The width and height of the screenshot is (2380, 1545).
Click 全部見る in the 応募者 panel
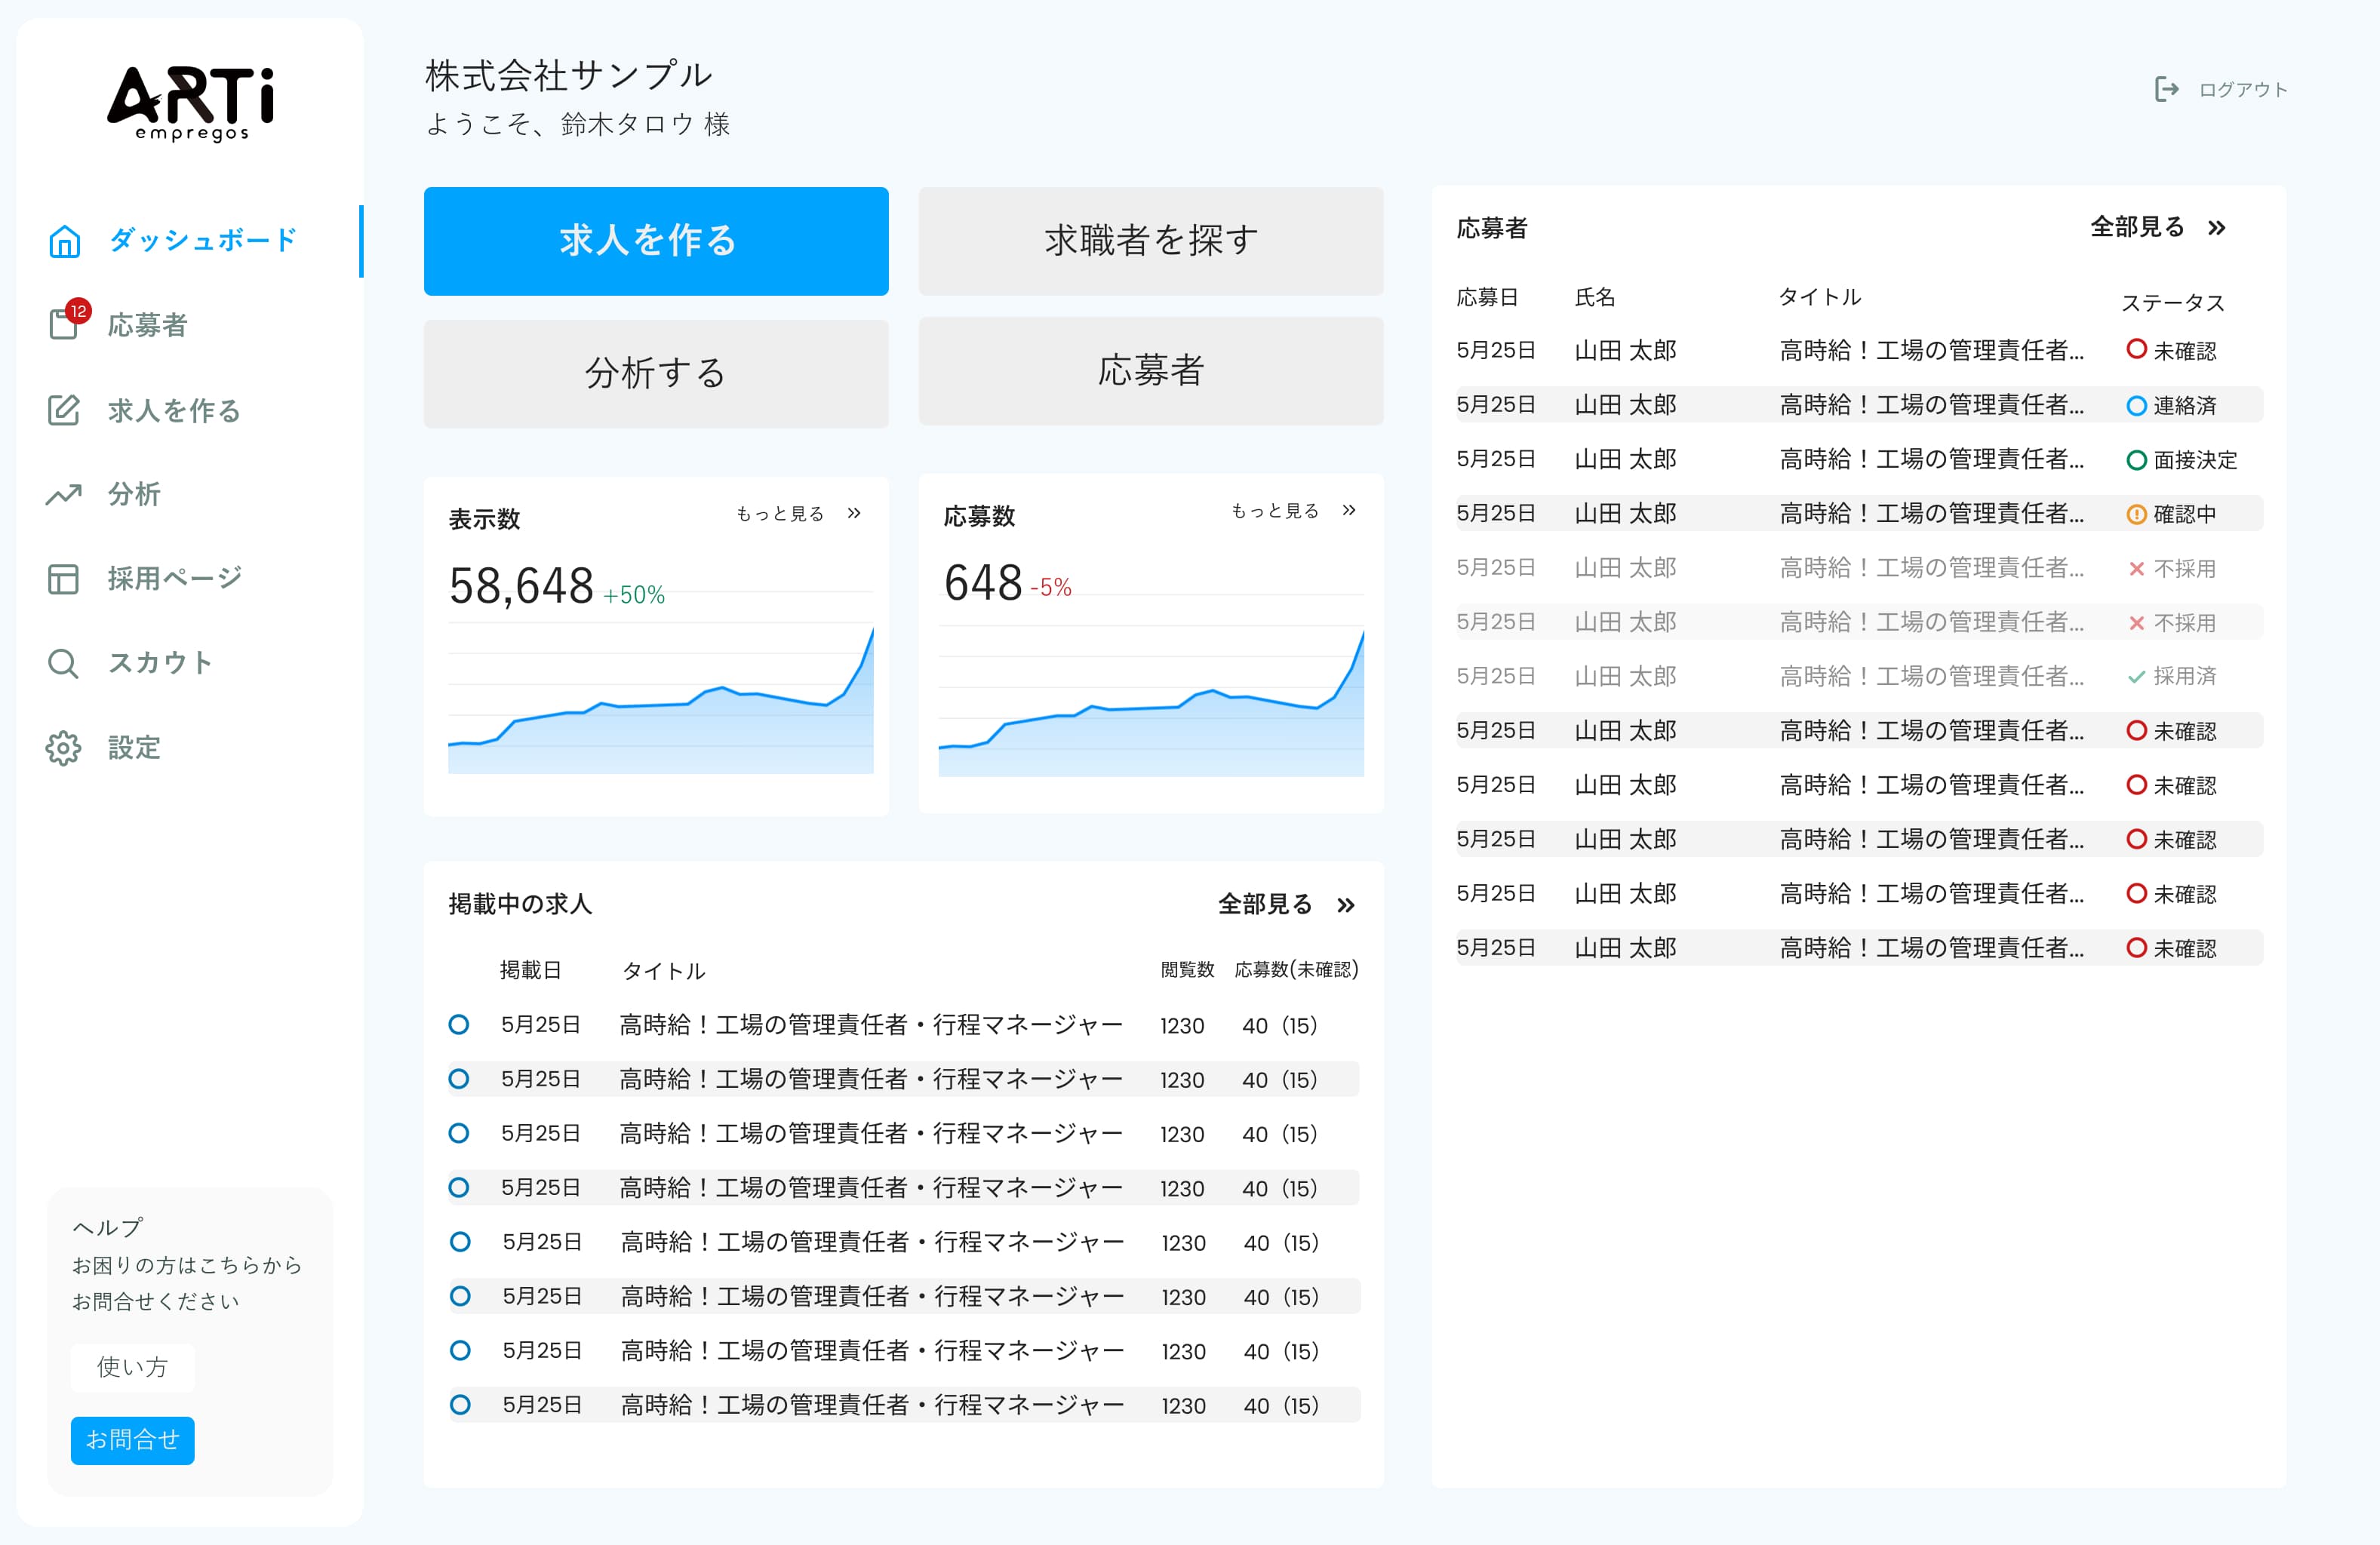click(2137, 227)
